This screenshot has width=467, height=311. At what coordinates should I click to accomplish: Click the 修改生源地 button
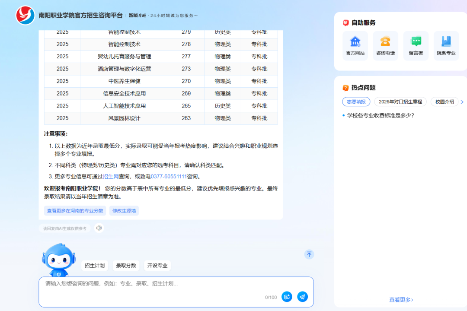tap(124, 211)
